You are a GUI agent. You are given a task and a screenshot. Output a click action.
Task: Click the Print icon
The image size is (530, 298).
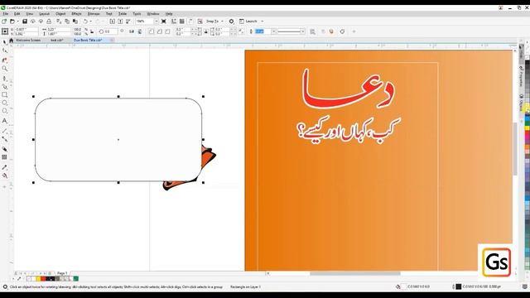(49, 22)
